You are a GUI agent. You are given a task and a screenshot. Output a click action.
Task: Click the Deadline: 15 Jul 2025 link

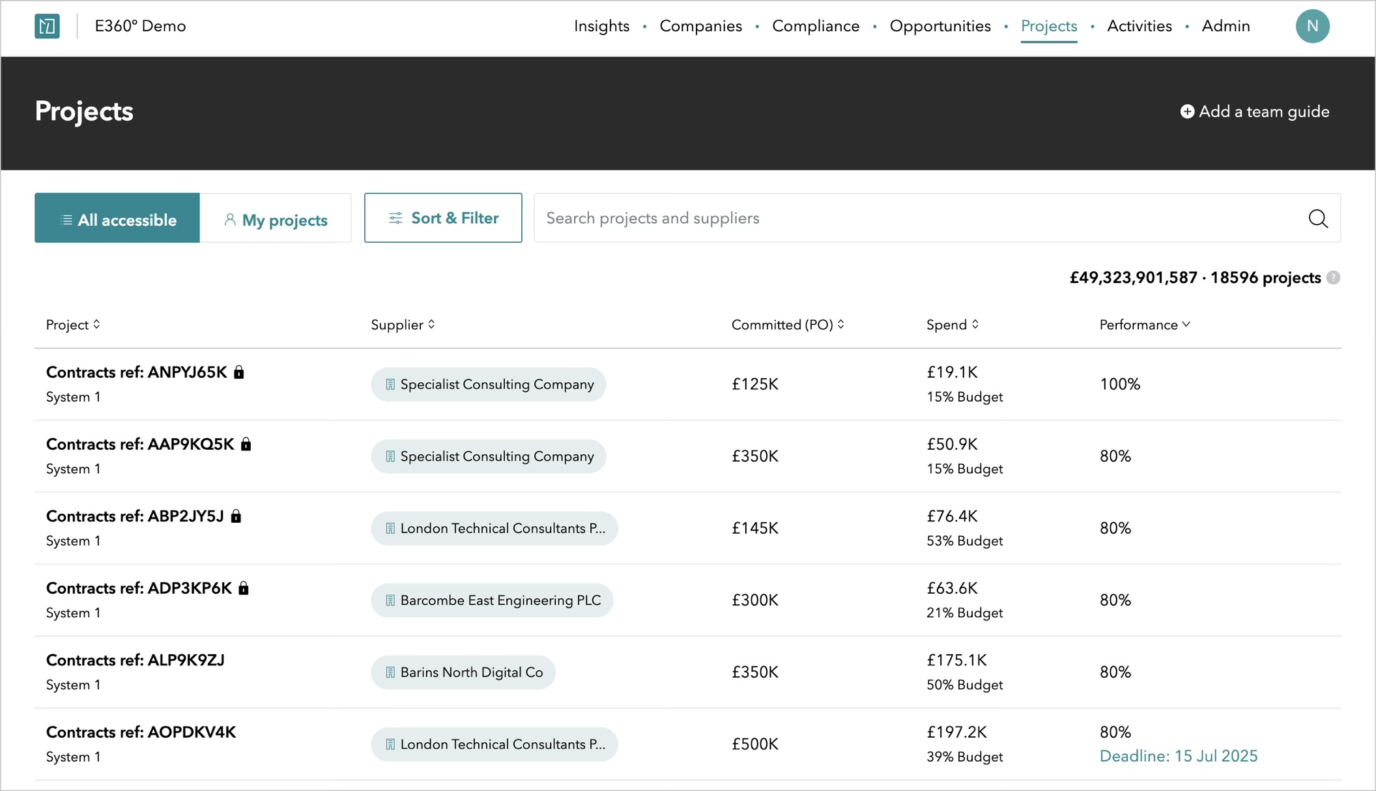[x=1179, y=756]
